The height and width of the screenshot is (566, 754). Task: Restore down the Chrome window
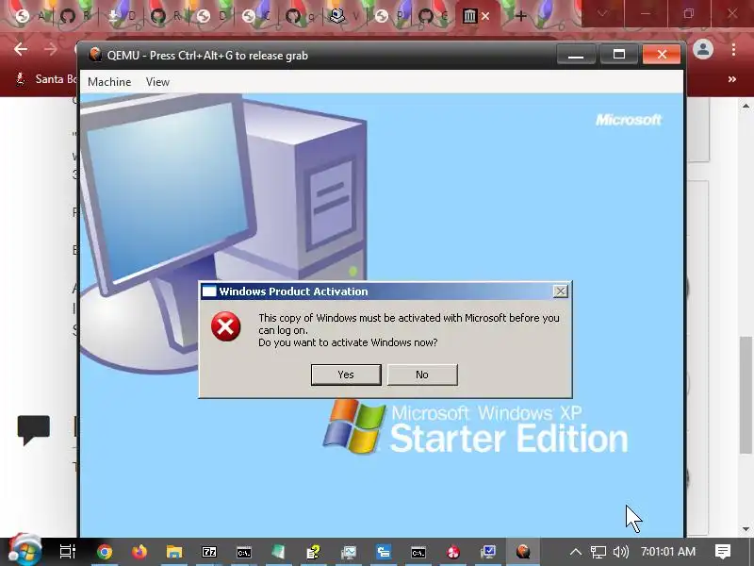point(689,13)
